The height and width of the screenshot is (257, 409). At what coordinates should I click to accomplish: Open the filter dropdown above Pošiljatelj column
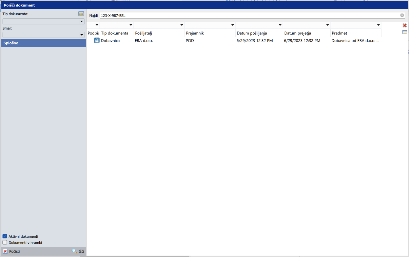pos(181,25)
